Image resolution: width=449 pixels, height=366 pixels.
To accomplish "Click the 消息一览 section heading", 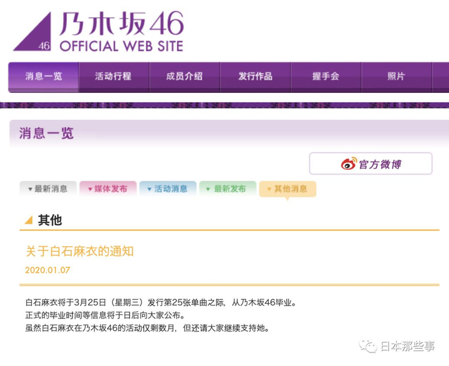I will tap(46, 133).
